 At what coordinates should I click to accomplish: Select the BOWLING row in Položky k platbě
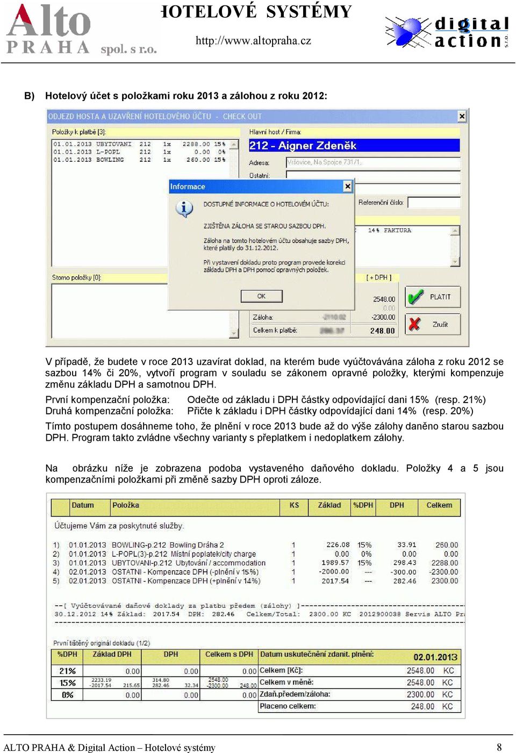coord(139,160)
